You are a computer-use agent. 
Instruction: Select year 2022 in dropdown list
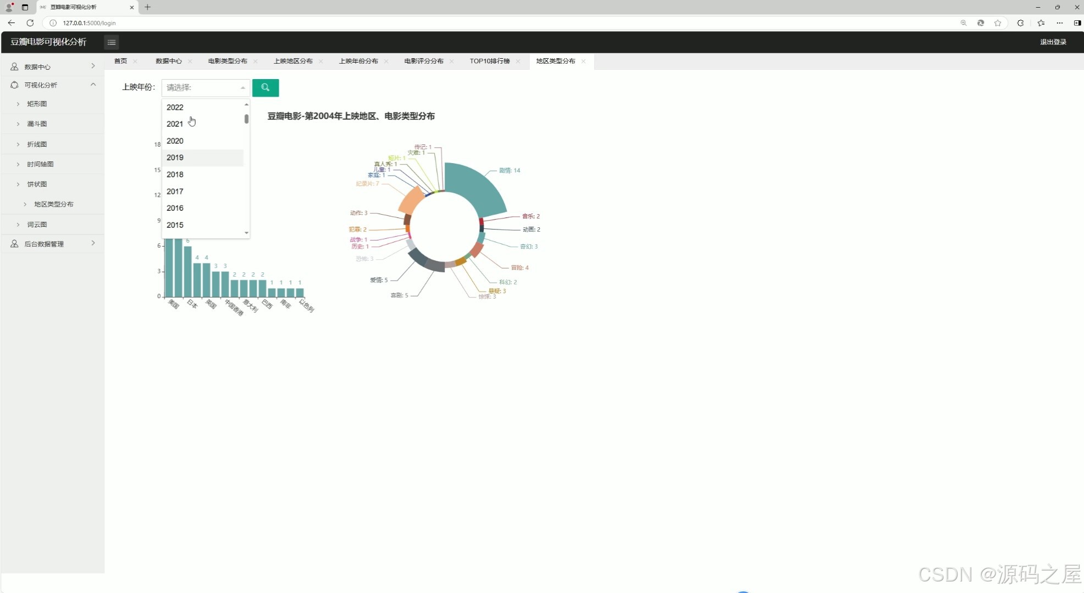pyautogui.click(x=175, y=108)
